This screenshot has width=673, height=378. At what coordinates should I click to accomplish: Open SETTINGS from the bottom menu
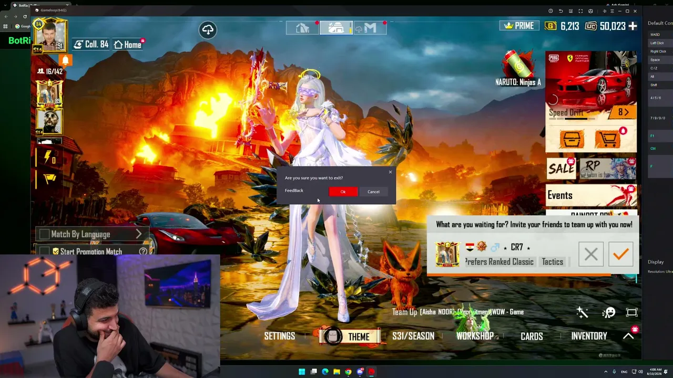279,336
